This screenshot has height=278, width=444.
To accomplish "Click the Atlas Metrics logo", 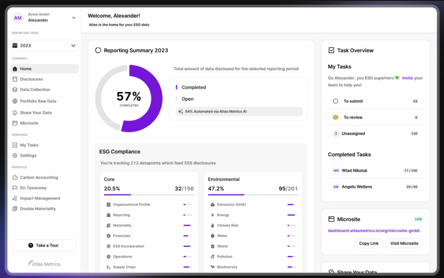I will click(x=45, y=264).
